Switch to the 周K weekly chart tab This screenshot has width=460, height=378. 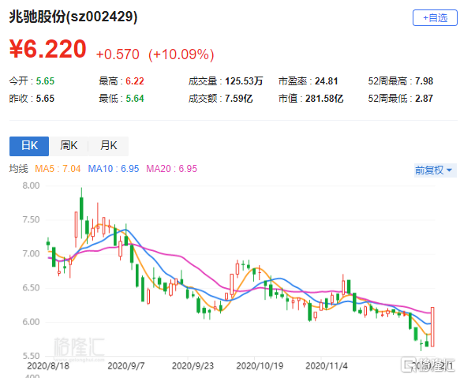coord(69,146)
